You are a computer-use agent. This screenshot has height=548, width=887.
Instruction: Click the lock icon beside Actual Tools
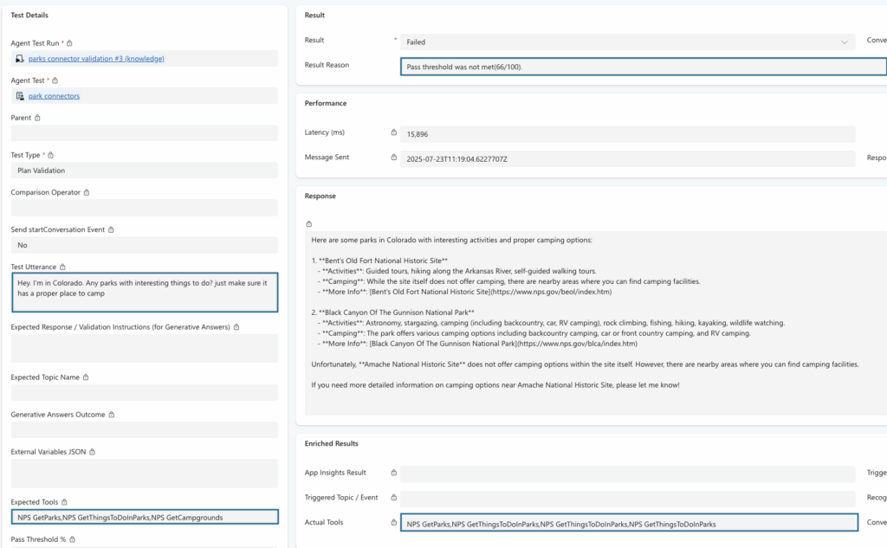click(394, 523)
